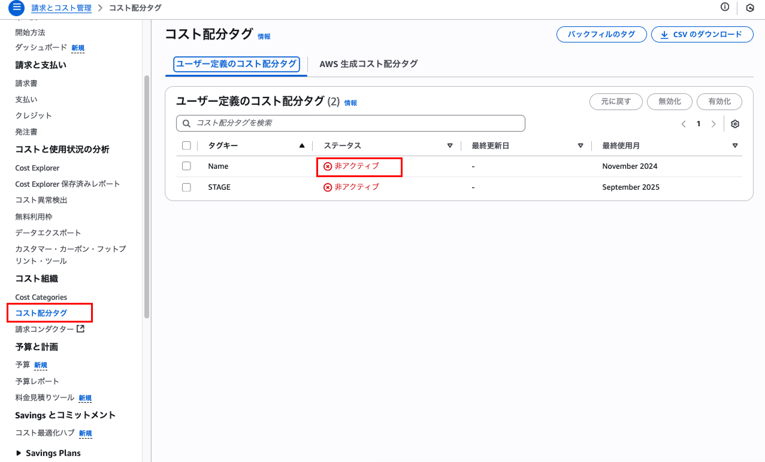Sort by ステータス column arrow
Screen dimensions: 765x462
pos(450,145)
